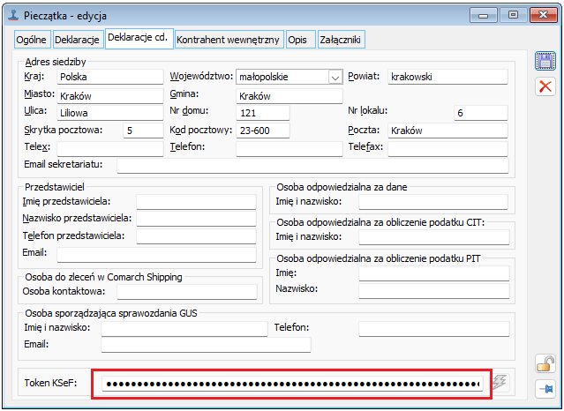Focus the Imię przedstawiciela field
564x411 pixels.
195,202
